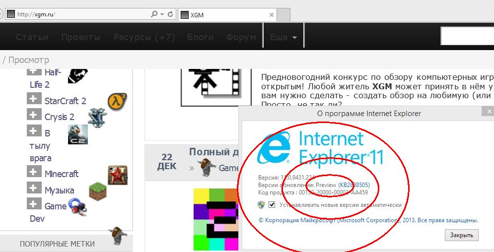494x252 pixels.
Task: Open the Game Dev link
Action: click(x=48, y=212)
